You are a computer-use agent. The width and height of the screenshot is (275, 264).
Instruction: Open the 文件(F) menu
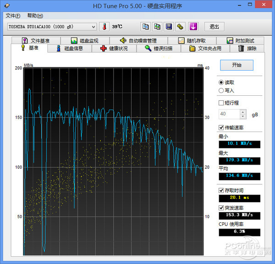click(13, 16)
